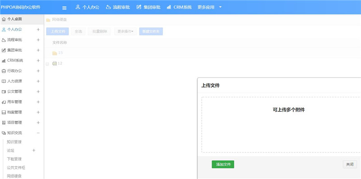Screen dimensions: 361x179
Task: Open 网络硬盘 sidebar submenu item
Action: point(14,176)
